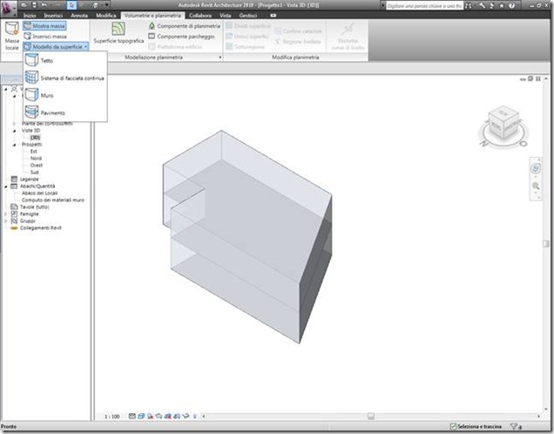Open the Modifica ribbon tab
The width and height of the screenshot is (554, 434).
pyautogui.click(x=106, y=16)
